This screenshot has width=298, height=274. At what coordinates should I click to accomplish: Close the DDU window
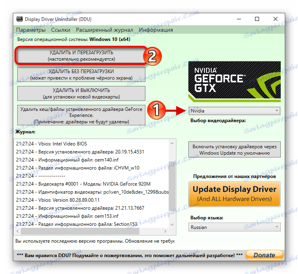pyautogui.click(x=276, y=19)
